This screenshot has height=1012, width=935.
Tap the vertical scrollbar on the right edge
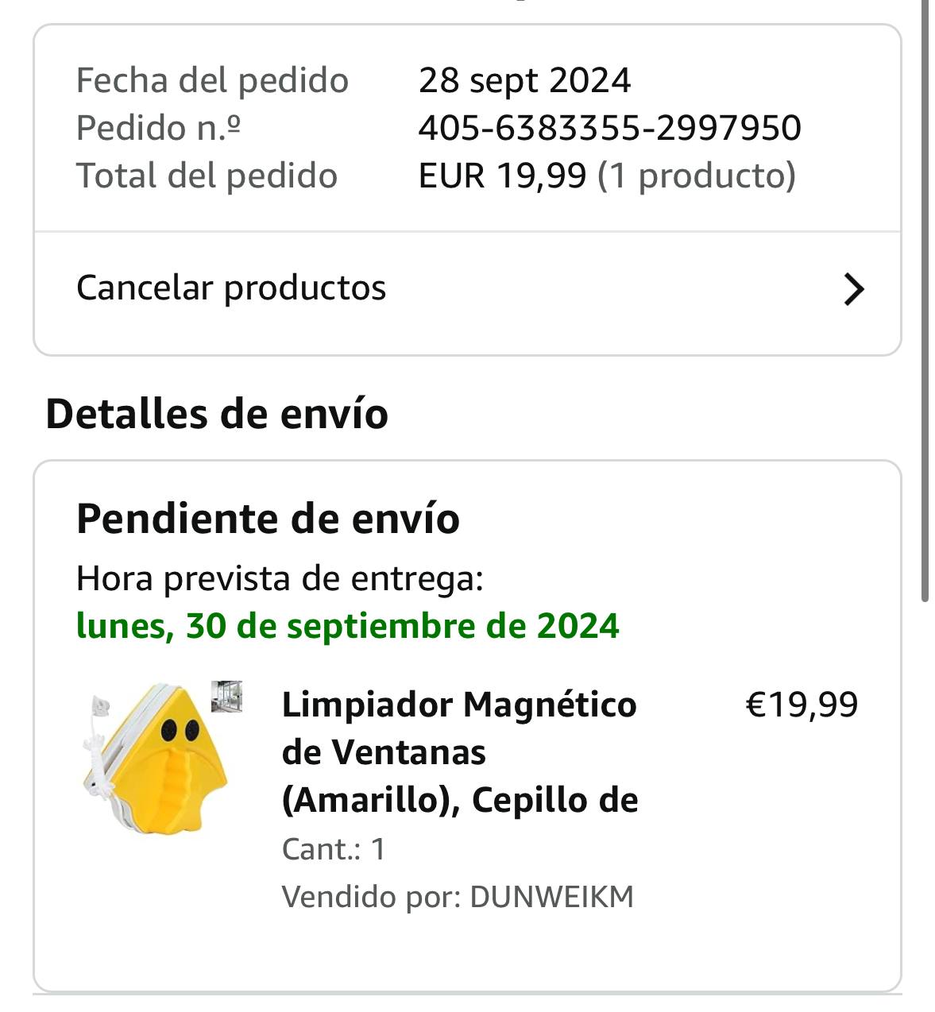pos(925,300)
